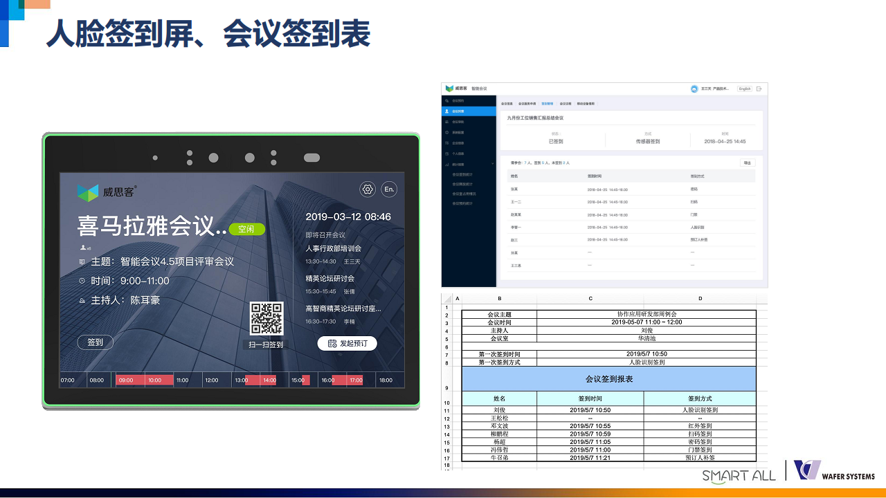Viewport: 886px width, 498px height.
Task: Click cell 2019-05-07 11:00 ~ 12:00
Action: (647, 322)
